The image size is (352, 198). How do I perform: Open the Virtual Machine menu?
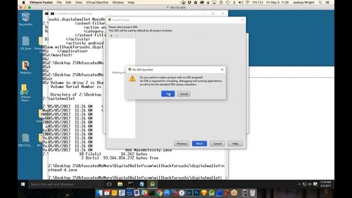(x=97, y=2)
